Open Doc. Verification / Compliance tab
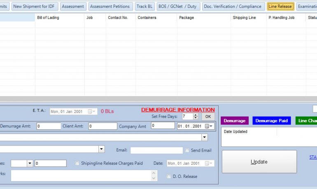This screenshot has width=317, height=189. [233, 7]
